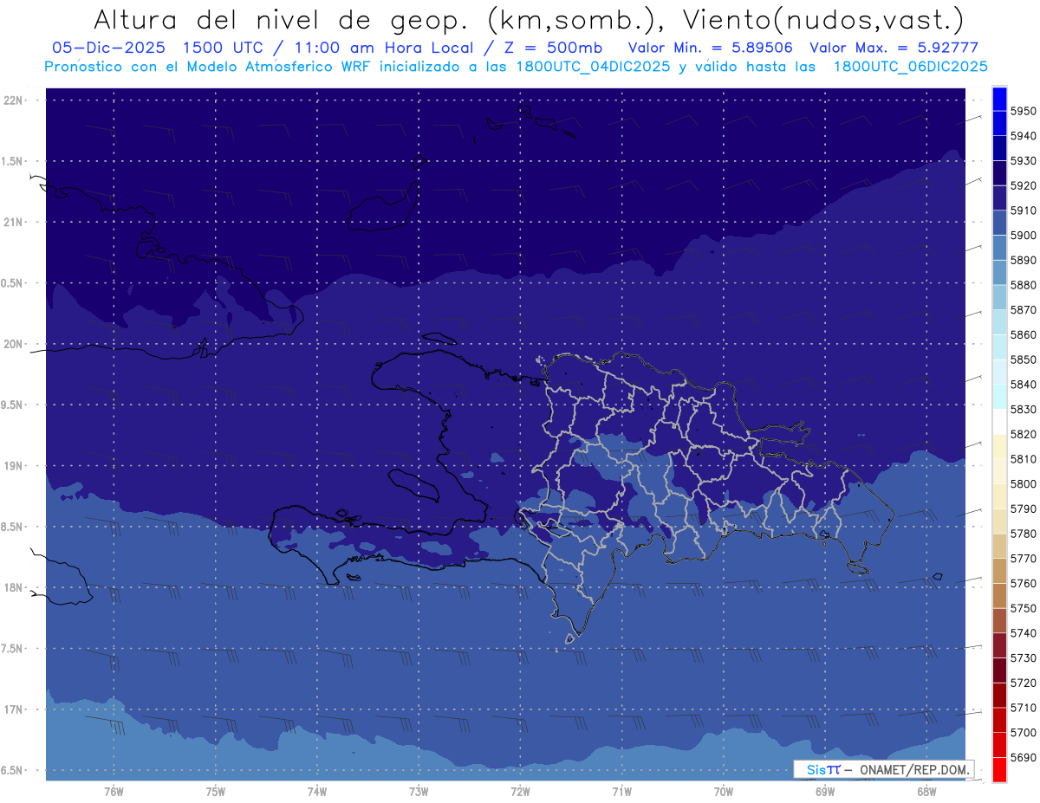1040x803 pixels.
Task: Click the legend swatch between 5830 and 5840
Action: 999,397
